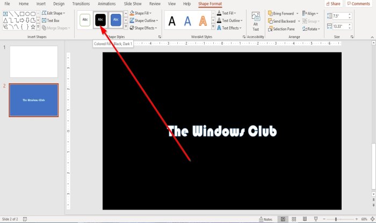Open Shape Fill dropdown
Image resolution: width=376 pixels, height=223 pixels.
(141, 13)
